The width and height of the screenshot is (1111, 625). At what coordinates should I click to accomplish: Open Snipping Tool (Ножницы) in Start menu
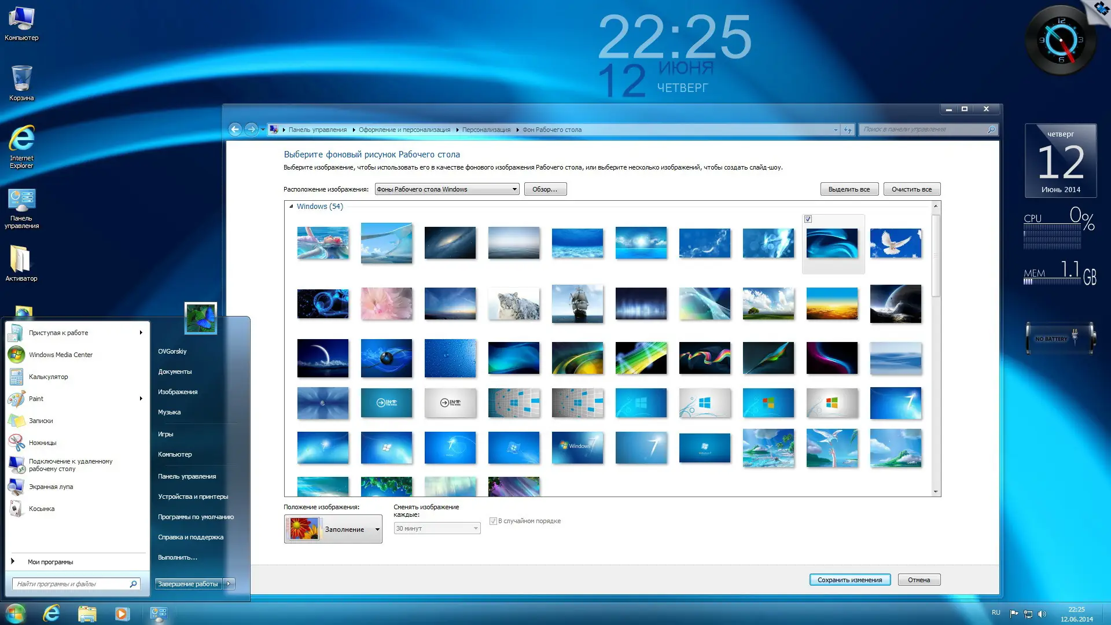(42, 443)
